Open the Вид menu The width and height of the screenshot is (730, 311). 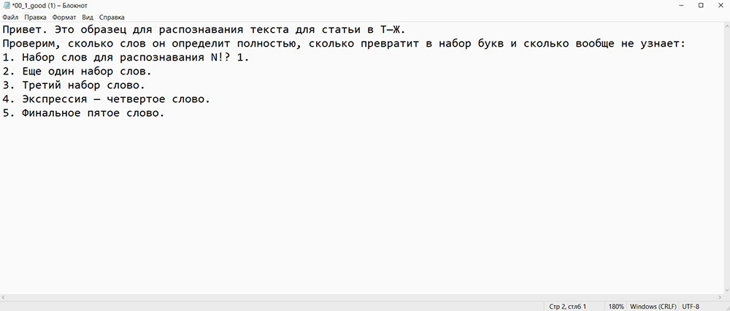point(88,18)
